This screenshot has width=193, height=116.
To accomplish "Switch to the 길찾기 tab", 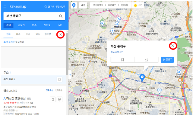I will click(x=21, y=25).
